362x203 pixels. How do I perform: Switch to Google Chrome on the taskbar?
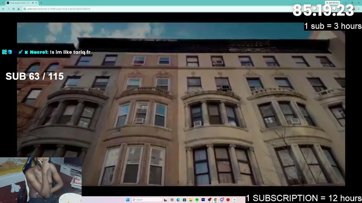click(216, 200)
